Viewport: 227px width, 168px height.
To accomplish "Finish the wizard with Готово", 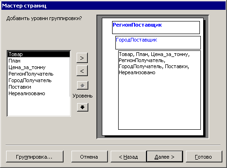I will 204,157.
